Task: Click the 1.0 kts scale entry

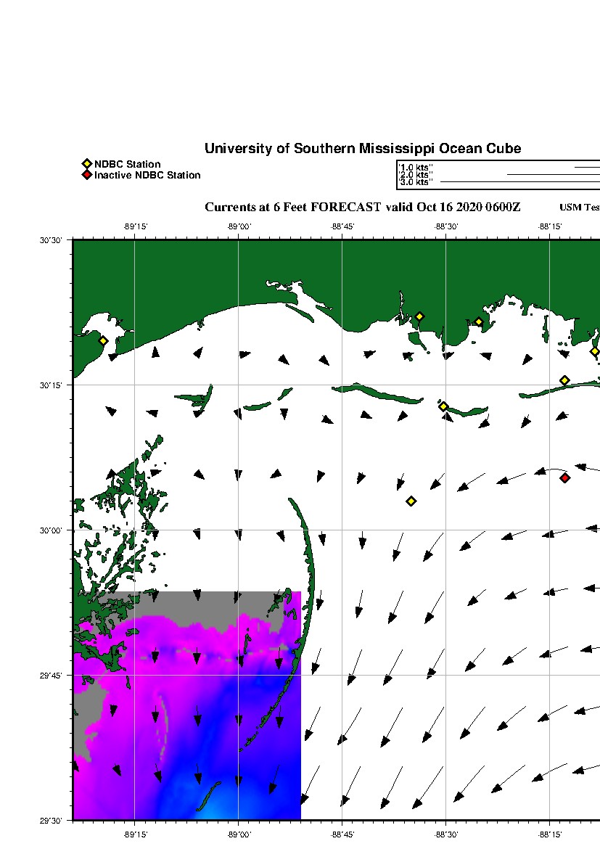Action: pos(416,168)
